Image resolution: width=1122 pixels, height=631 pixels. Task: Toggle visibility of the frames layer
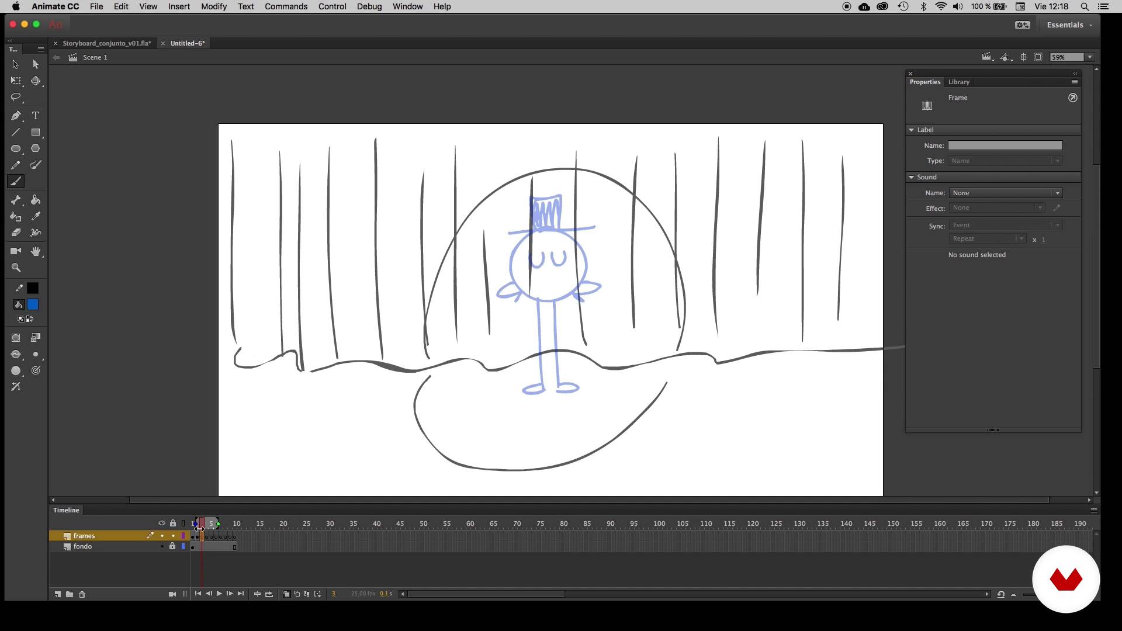point(162,536)
